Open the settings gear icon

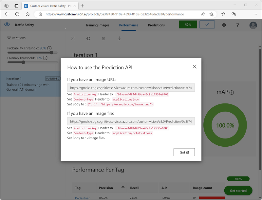point(224,25)
